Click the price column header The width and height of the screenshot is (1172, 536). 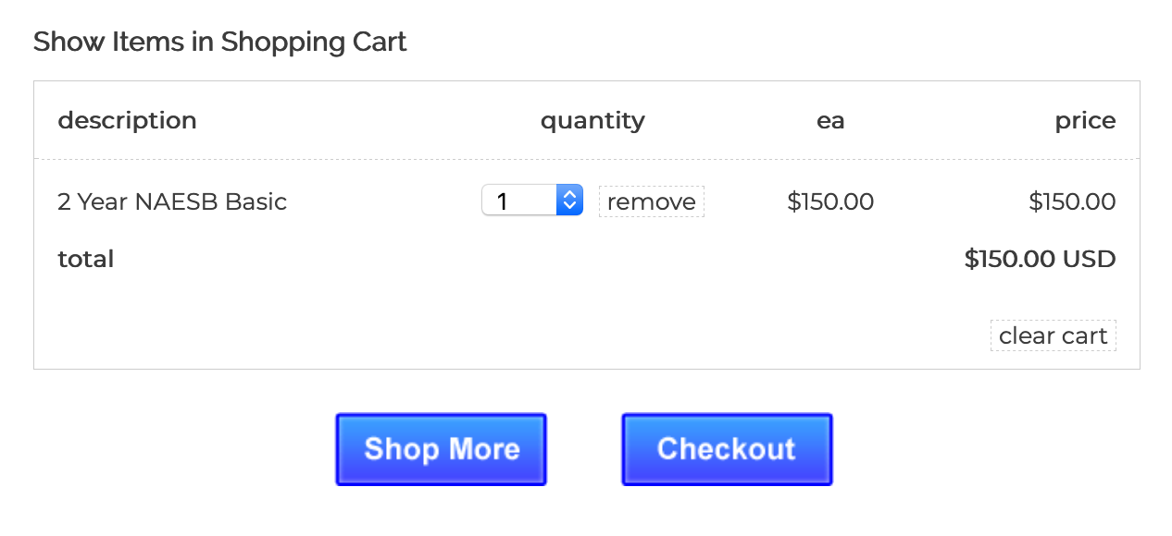(1085, 120)
